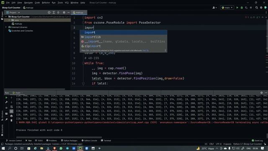268x151 pixels.
Task: Open Run panel settings gear
Action: 261,93
